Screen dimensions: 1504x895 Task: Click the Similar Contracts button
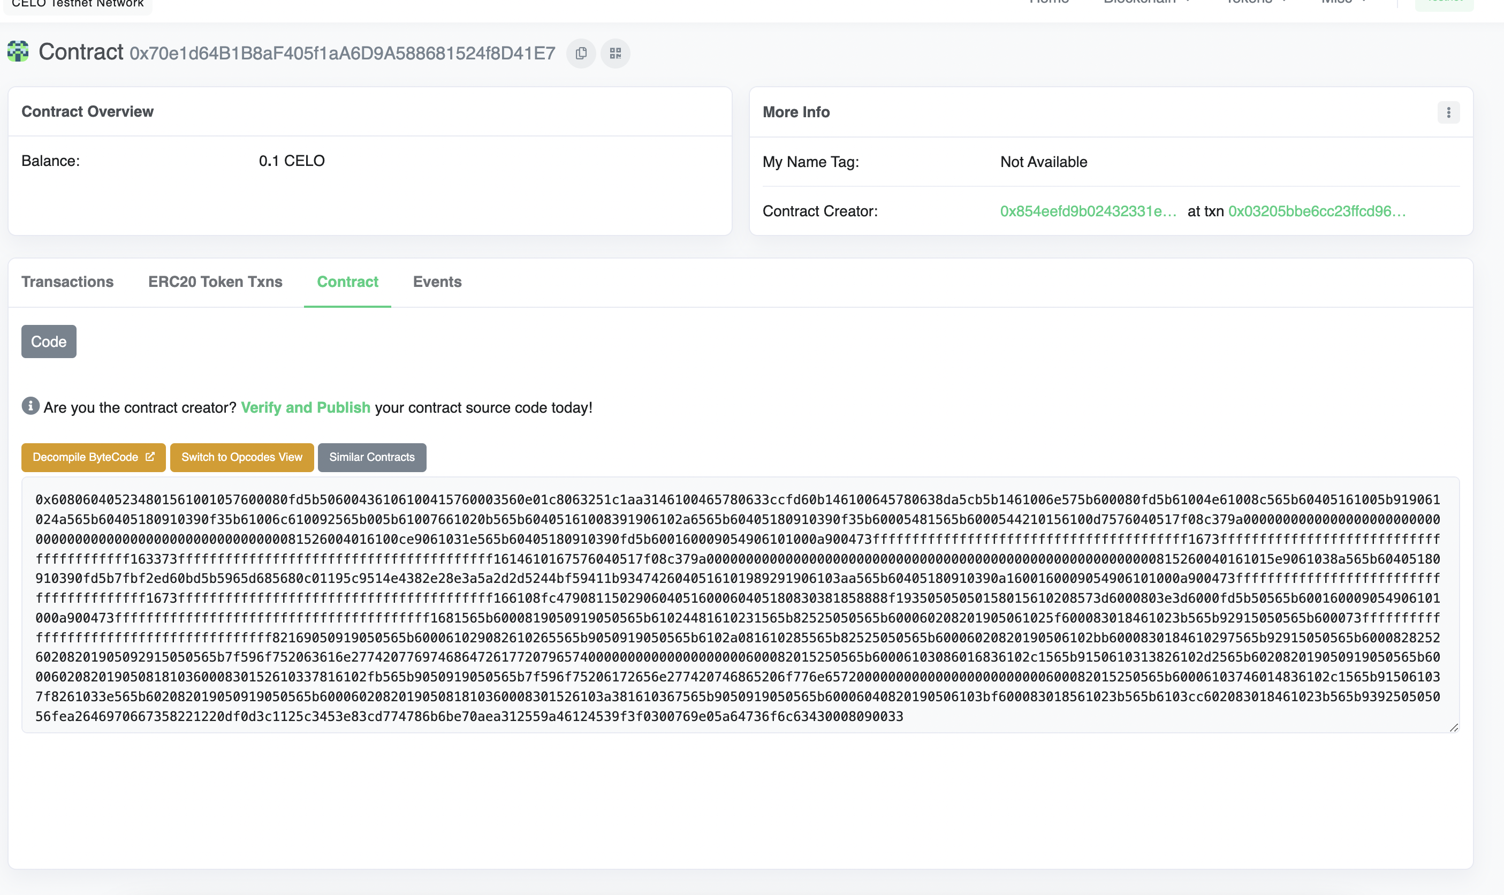click(x=372, y=457)
